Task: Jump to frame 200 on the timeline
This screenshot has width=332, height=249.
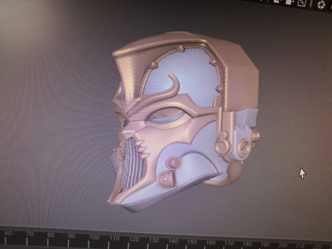Action: pyautogui.click(x=282, y=245)
